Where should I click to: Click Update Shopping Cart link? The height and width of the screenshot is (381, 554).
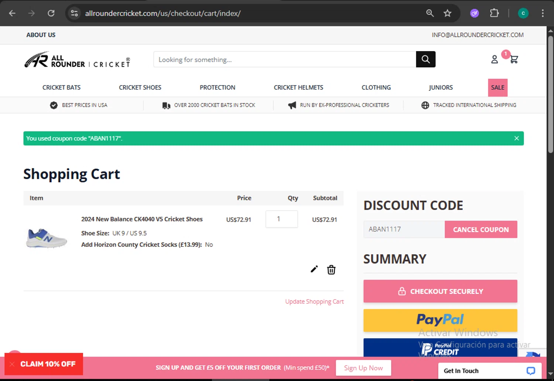(x=314, y=302)
